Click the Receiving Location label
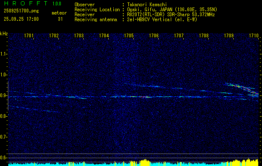 coord(97,10)
